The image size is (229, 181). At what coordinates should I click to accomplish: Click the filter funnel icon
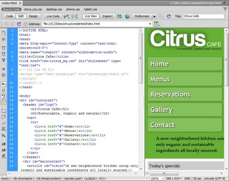coord(225,9)
